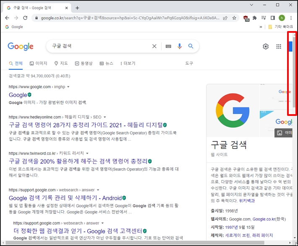The width and height of the screenshot is (298, 246).
Task: Expand the twinword.co.kr result dropdown arrow
Action: pyautogui.click(x=87, y=153)
